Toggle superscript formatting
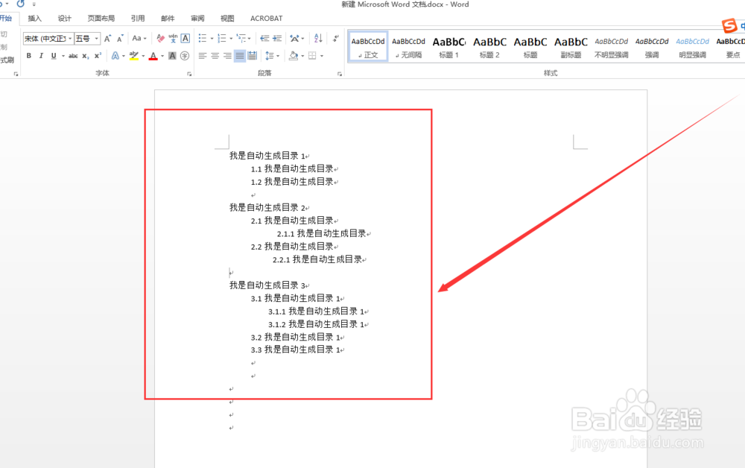This screenshot has height=468, width=745. pos(98,56)
